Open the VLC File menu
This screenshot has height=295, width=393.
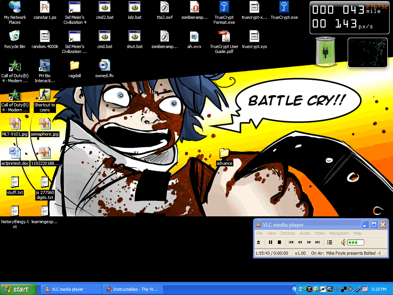[x=259, y=233]
